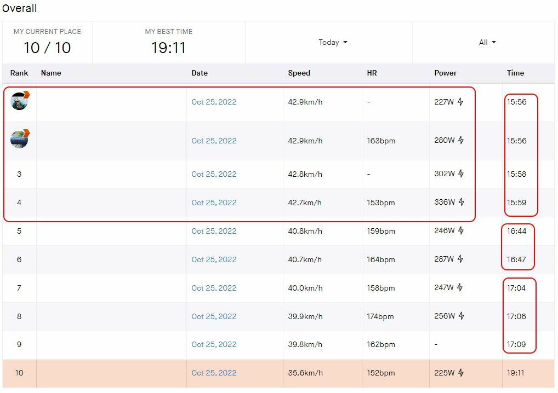
Task: Open date link in the 16:47 row
Action: pos(214,259)
